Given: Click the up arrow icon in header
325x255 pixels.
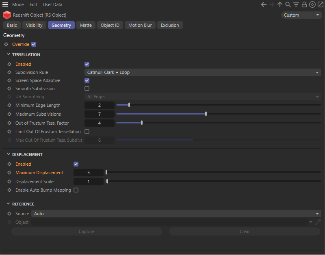Looking at the screenshot, I should [x=280, y=4].
